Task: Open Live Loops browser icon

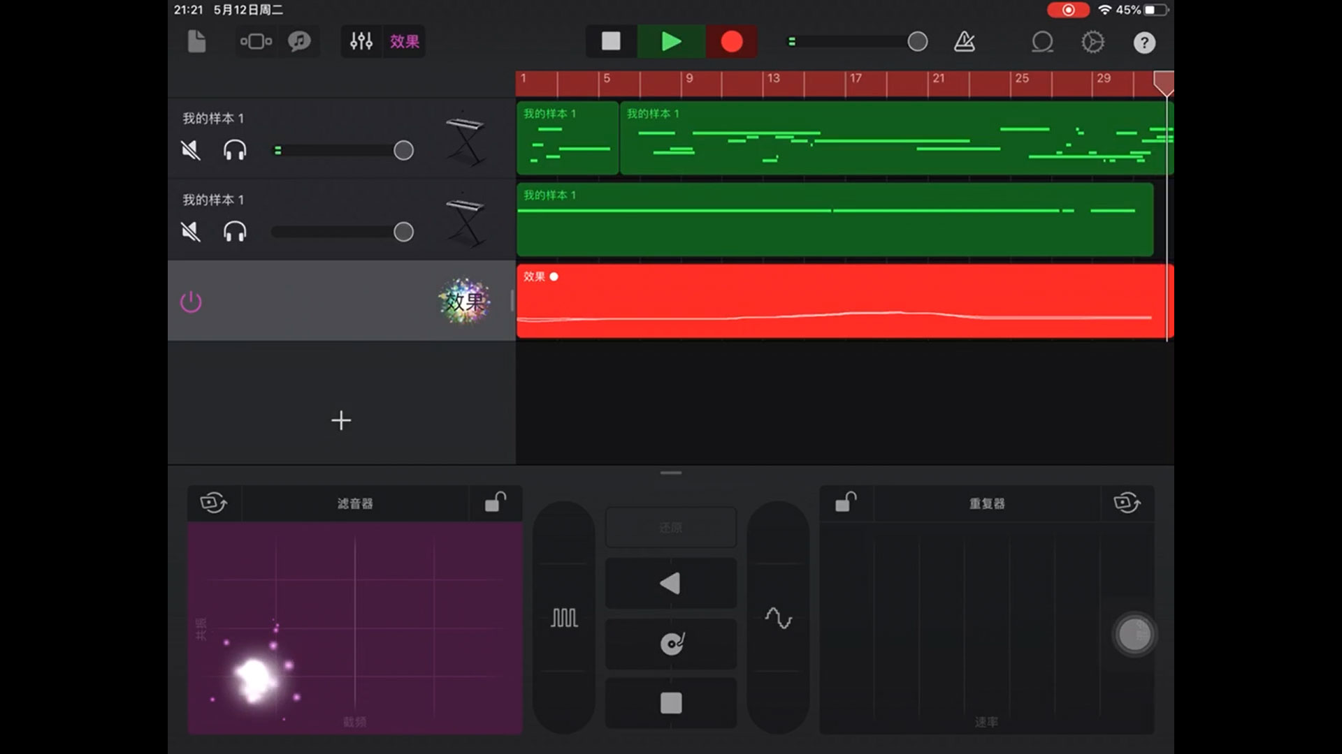Action: coord(300,42)
